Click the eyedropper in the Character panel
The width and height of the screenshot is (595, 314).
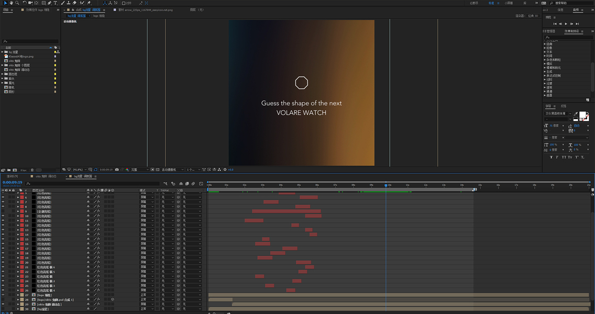point(576,114)
